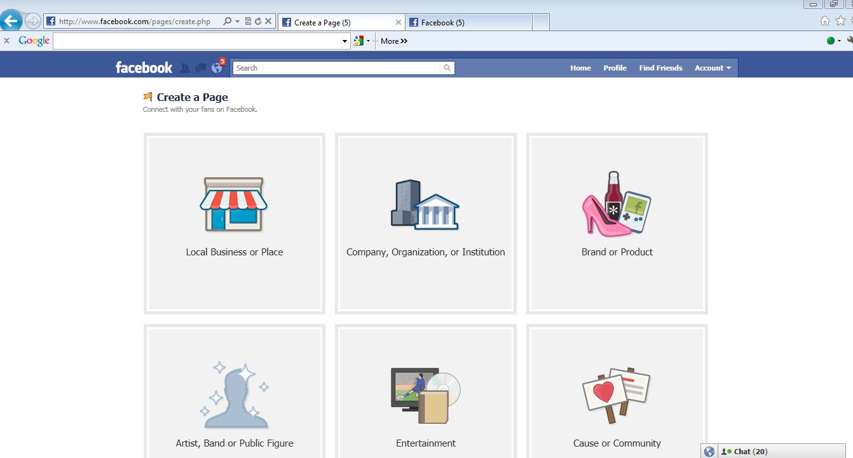
Task: Click the Facebook search magnifier button
Action: click(447, 68)
